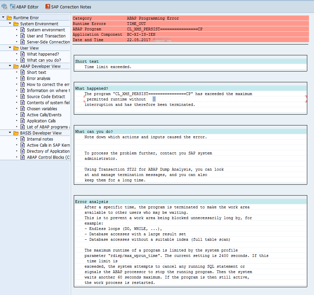Open Server-Side Connection section

point(48,42)
